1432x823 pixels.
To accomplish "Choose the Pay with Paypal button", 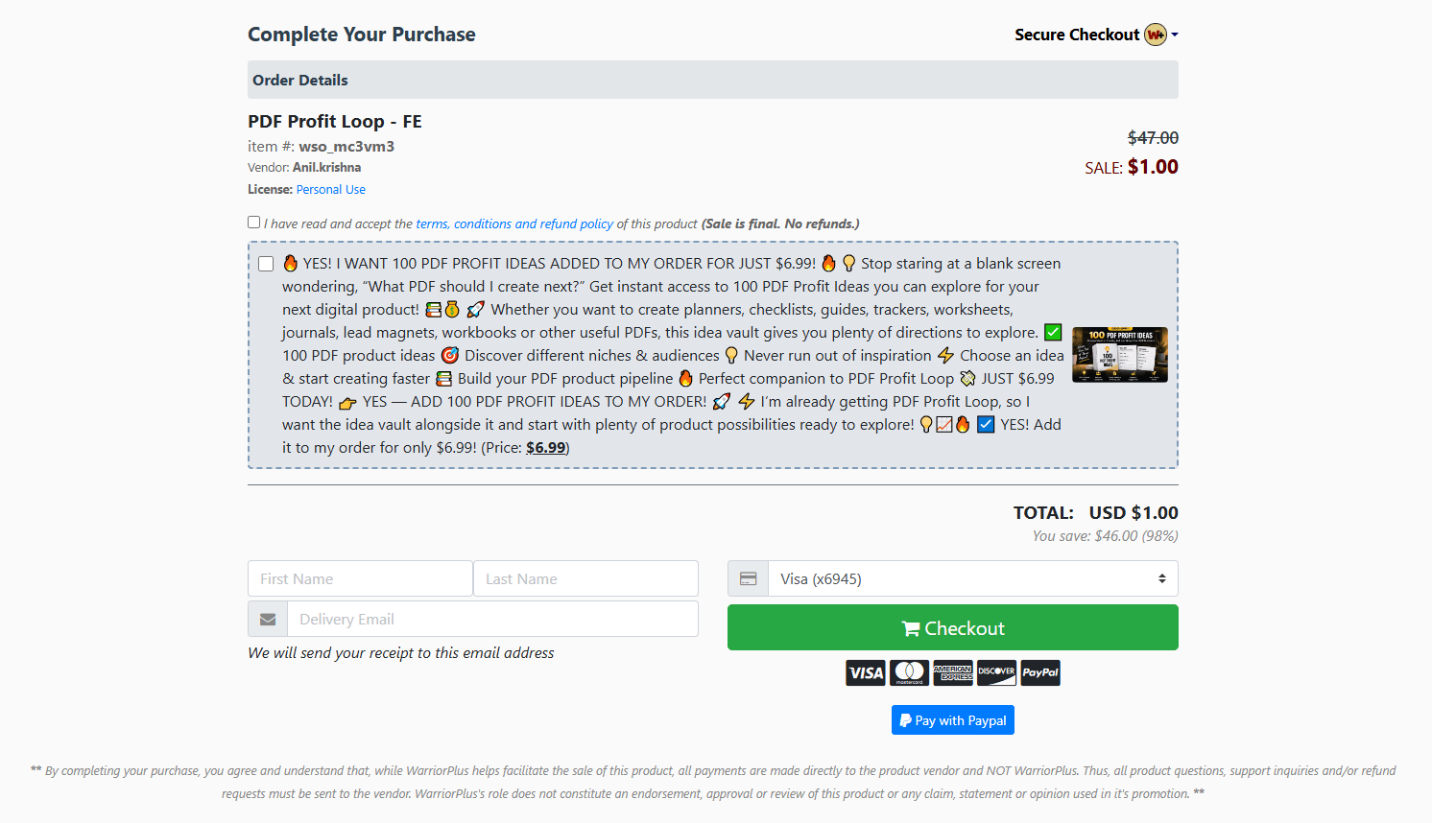I will (953, 720).
